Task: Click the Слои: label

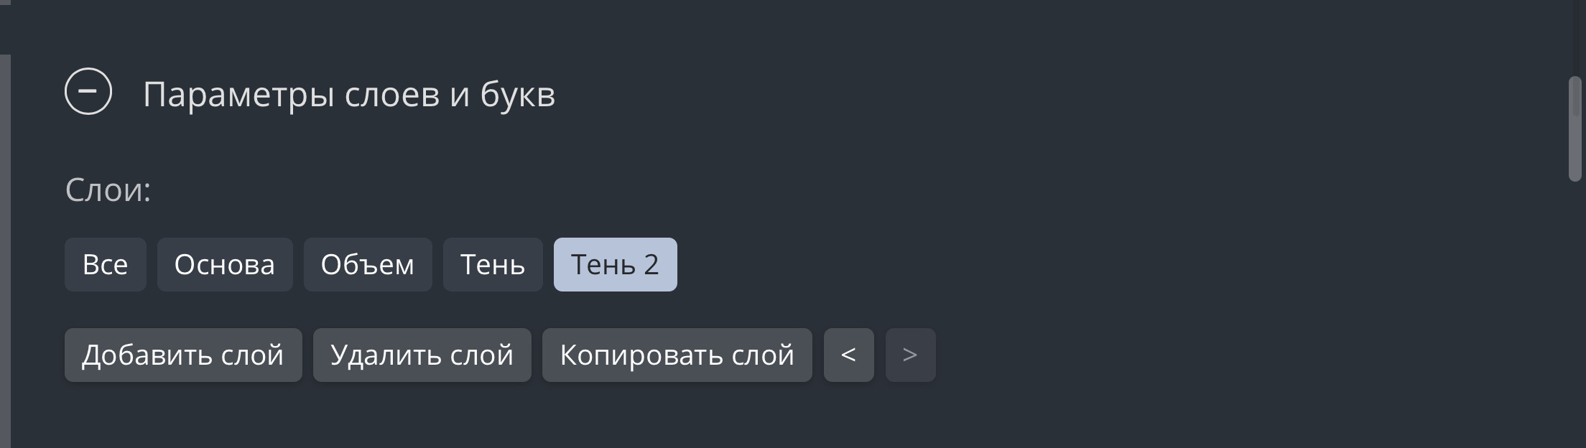Action: click(x=108, y=190)
